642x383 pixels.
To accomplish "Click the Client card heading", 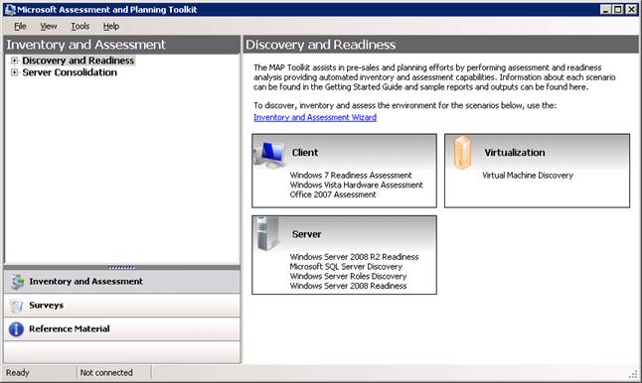I will click(x=305, y=153).
